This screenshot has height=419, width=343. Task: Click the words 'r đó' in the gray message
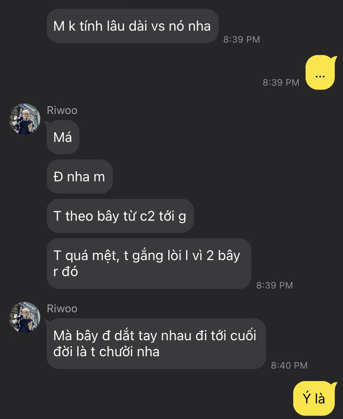point(66,272)
